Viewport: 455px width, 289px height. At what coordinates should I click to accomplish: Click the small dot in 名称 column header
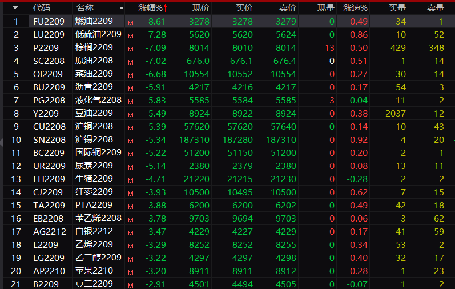tap(122, 9)
